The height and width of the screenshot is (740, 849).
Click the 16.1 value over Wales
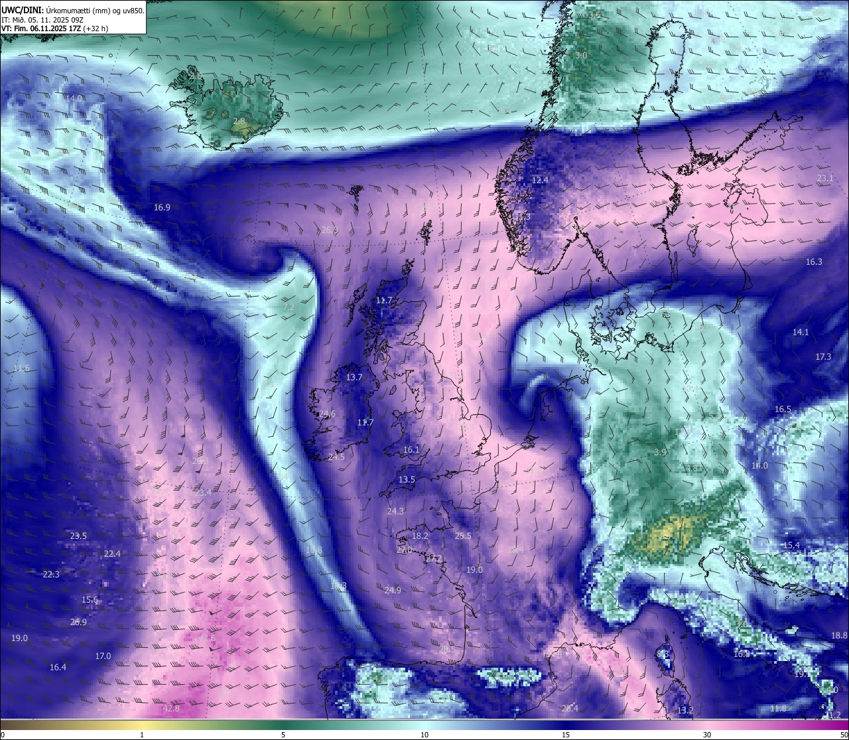click(x=411, y=450)
